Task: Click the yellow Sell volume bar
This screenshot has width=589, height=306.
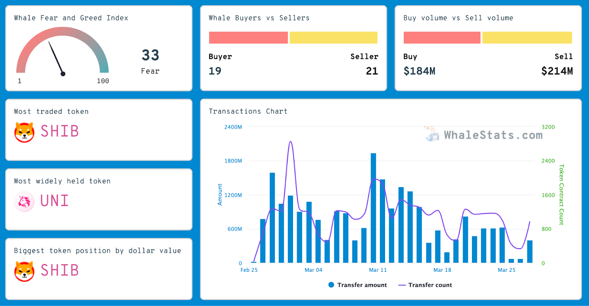Action: click(527, 38)
